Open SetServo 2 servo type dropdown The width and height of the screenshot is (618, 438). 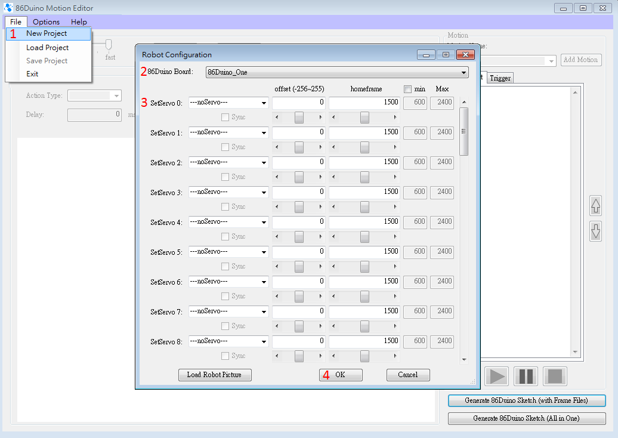click(x=228, y=162)
